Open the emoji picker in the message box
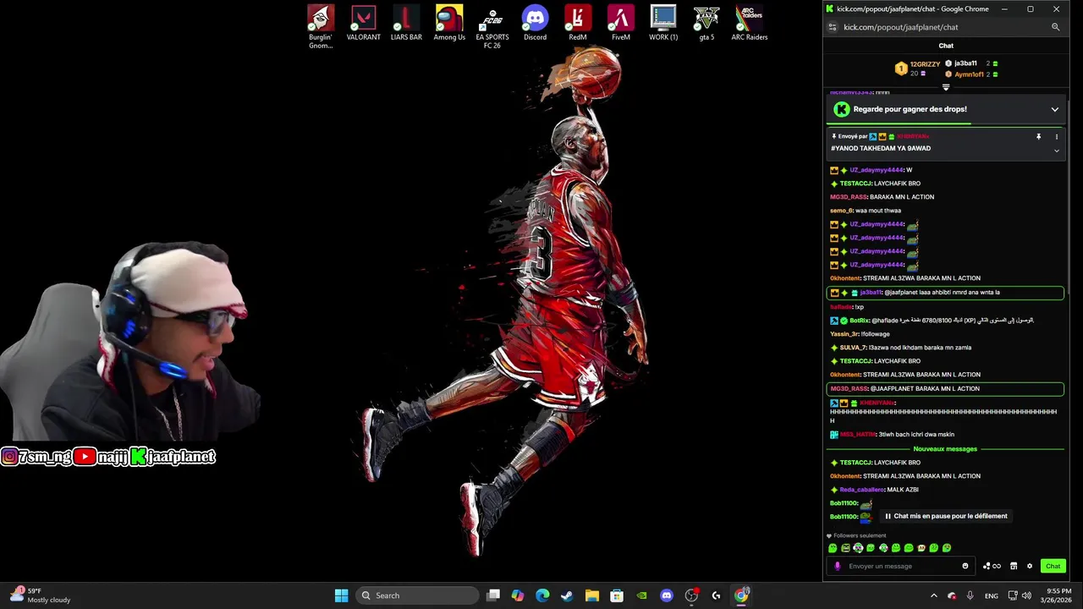Screen dimensions: 1083x609 [965, 566]
